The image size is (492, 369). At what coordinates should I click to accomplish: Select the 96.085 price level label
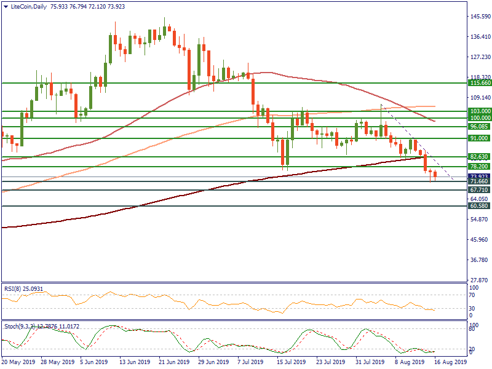pos(480,127)
